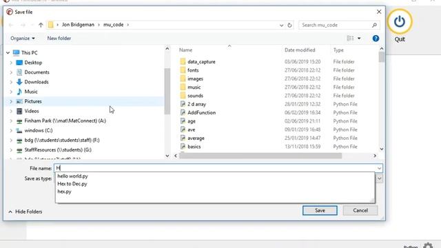
Task: Expand the Documents tree node
Action: coord(11,72)
